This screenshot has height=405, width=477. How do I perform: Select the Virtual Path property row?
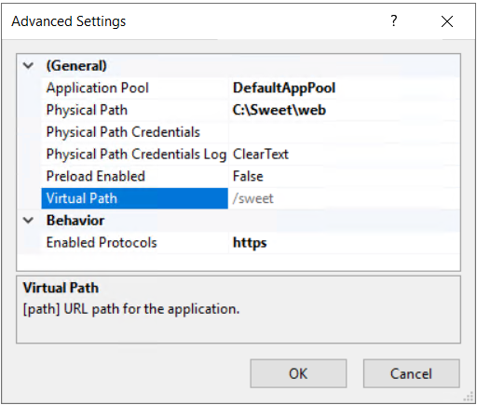click(251, 198)
